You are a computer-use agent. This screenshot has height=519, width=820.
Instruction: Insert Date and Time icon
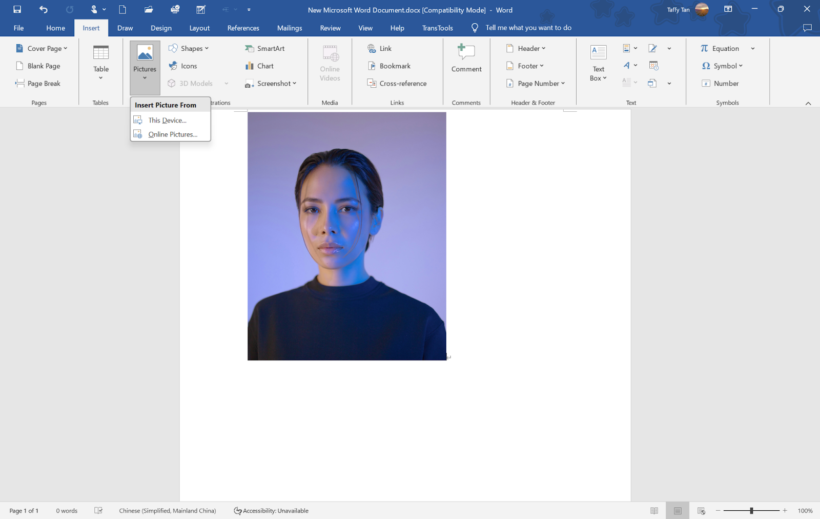click(x=653, y=66)
